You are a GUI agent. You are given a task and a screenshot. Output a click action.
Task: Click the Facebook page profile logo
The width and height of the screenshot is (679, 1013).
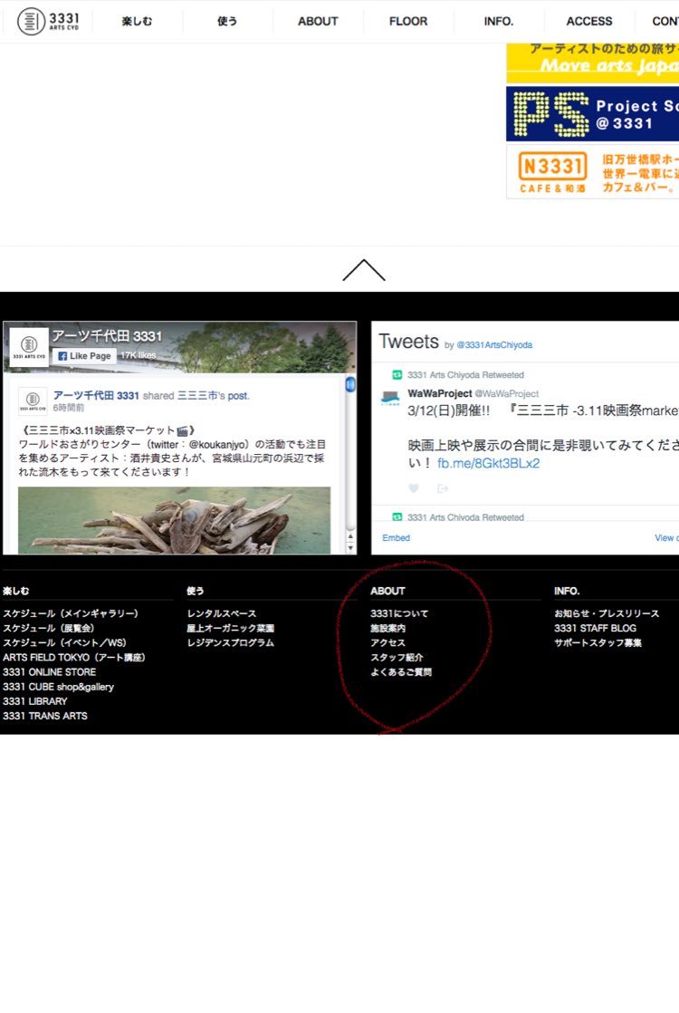point(29,347)
